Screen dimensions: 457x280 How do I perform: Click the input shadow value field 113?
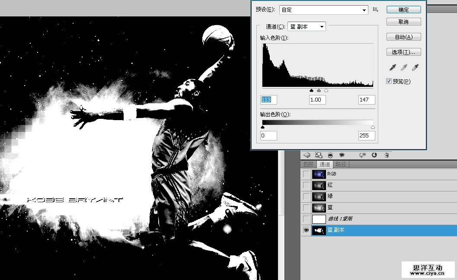(268, 100)
